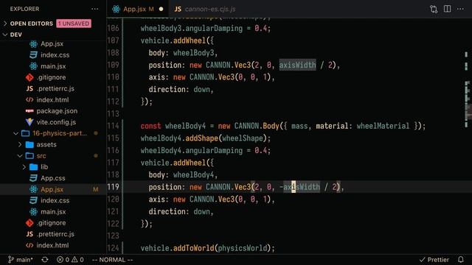The image size is (472, 265).
Task: Open the Explorer more actions ellipsis
Action: point(95,9)
